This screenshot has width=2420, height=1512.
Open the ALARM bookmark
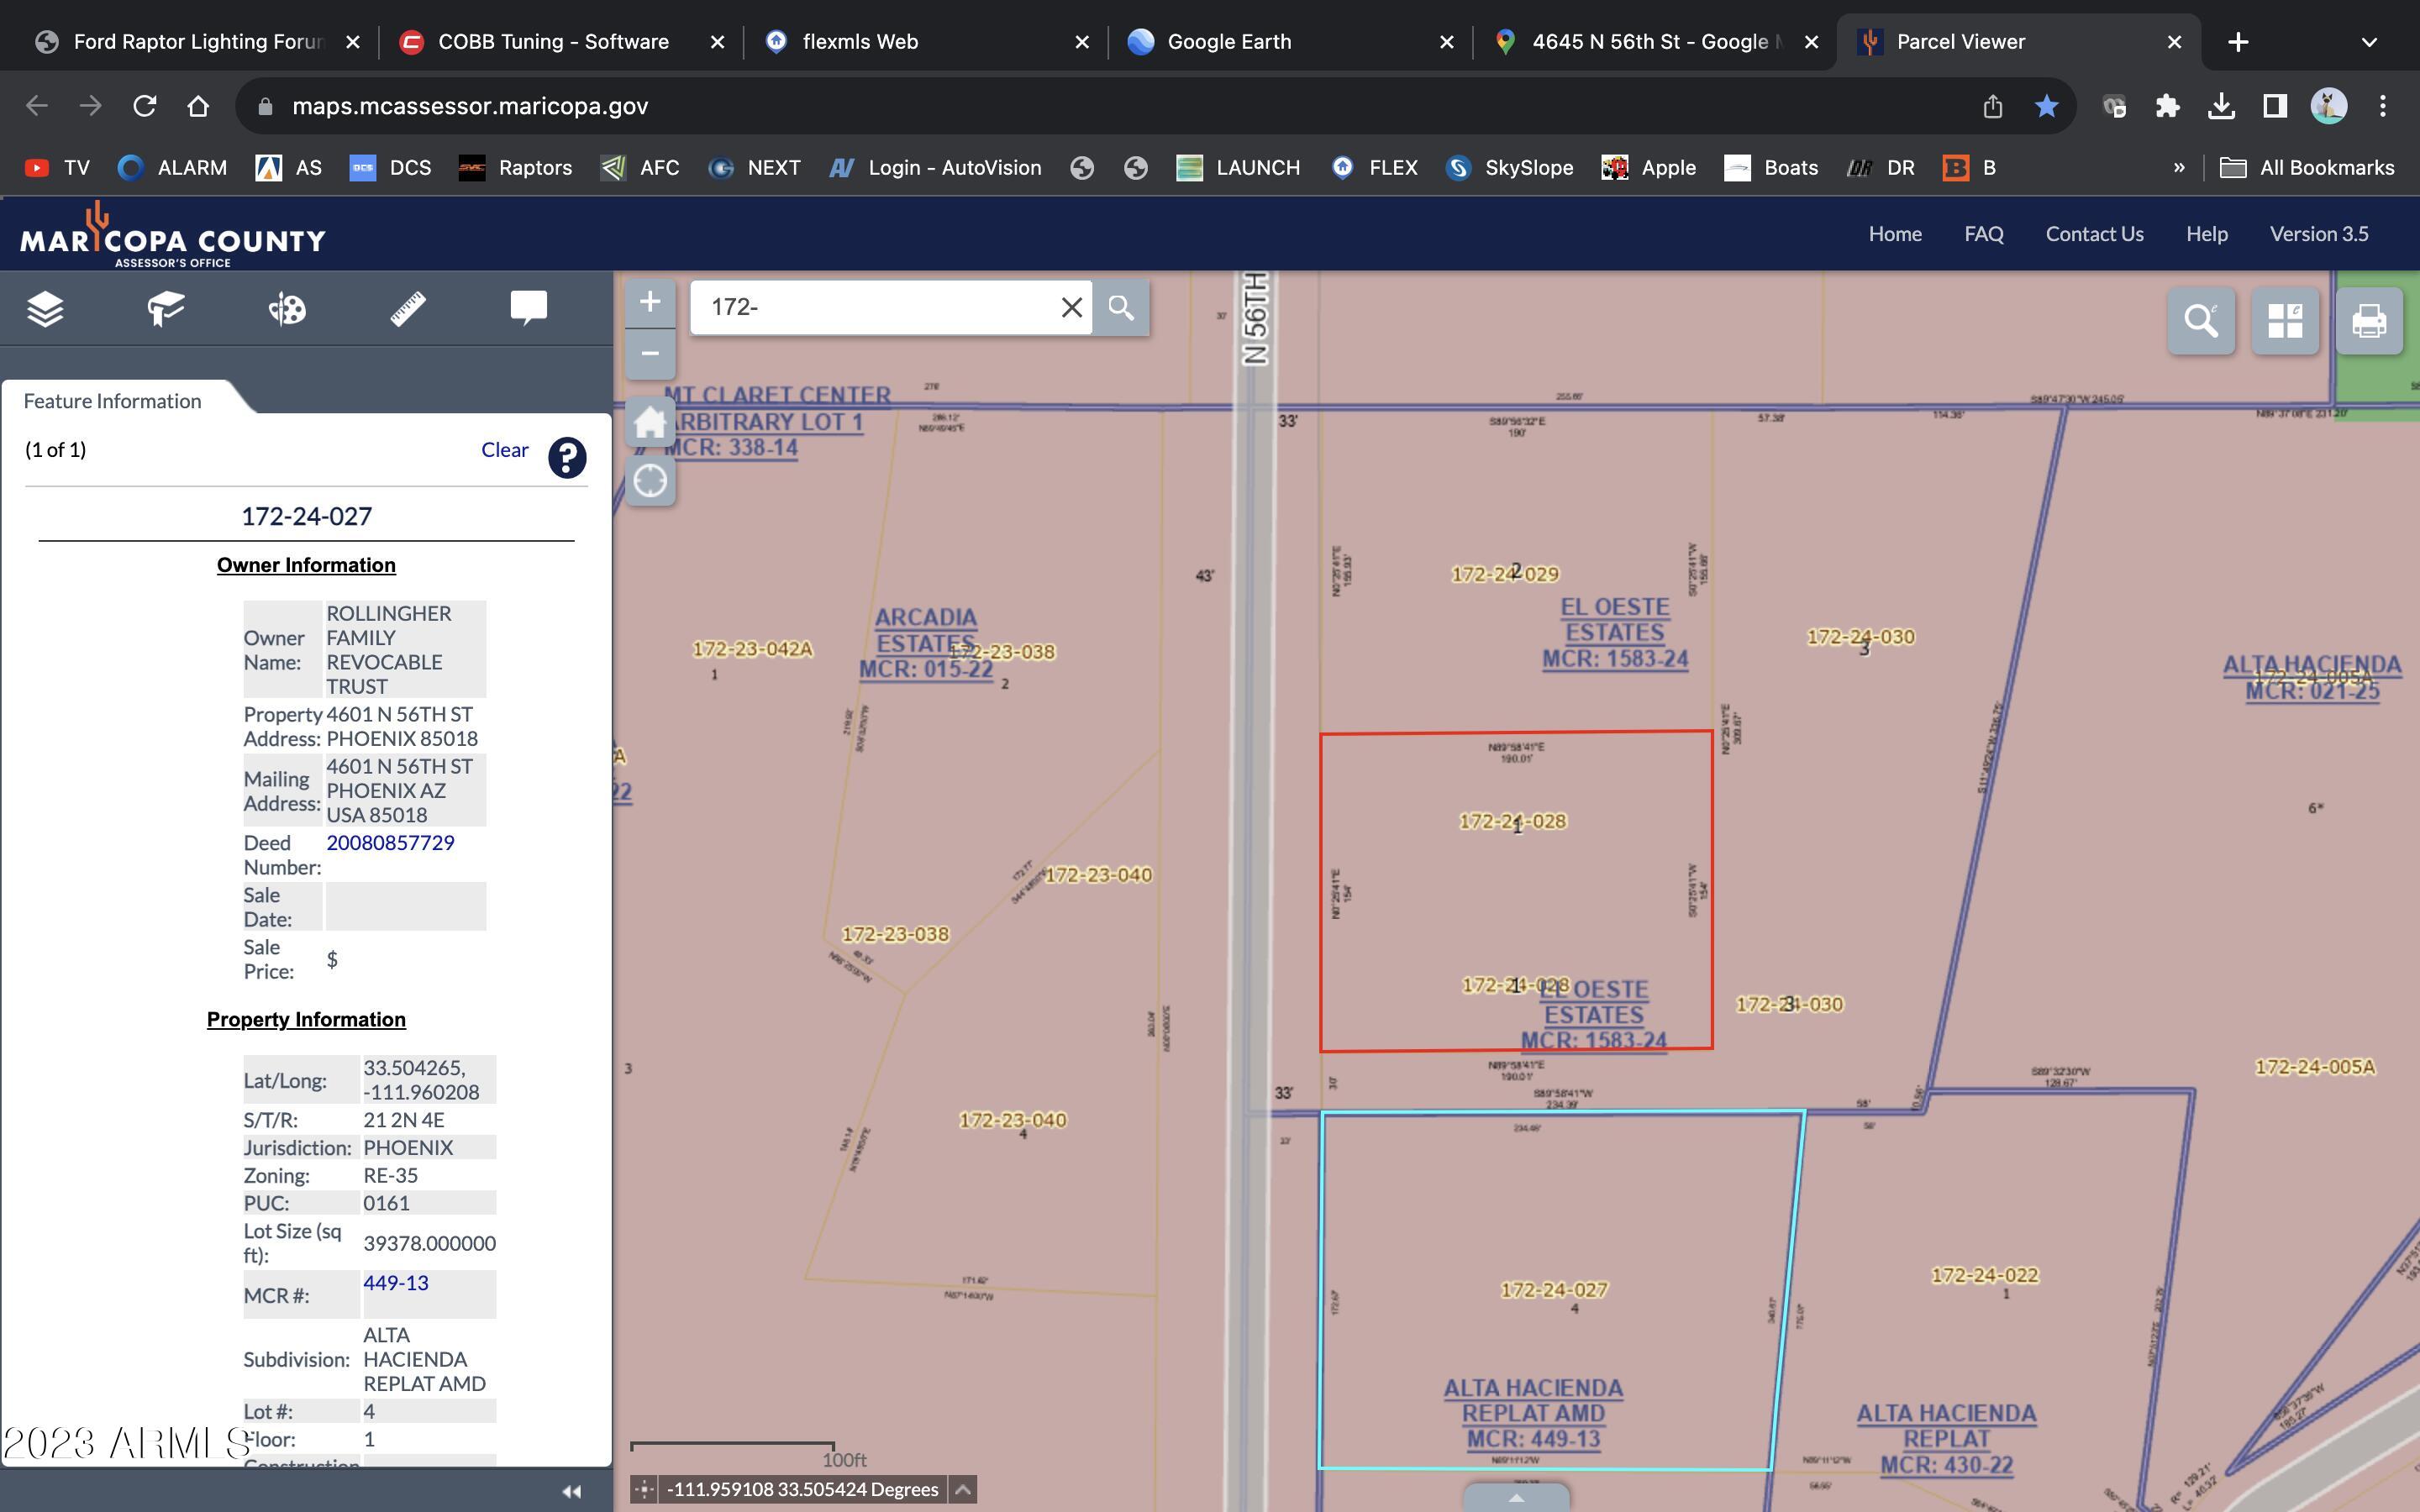coord(172,168)
